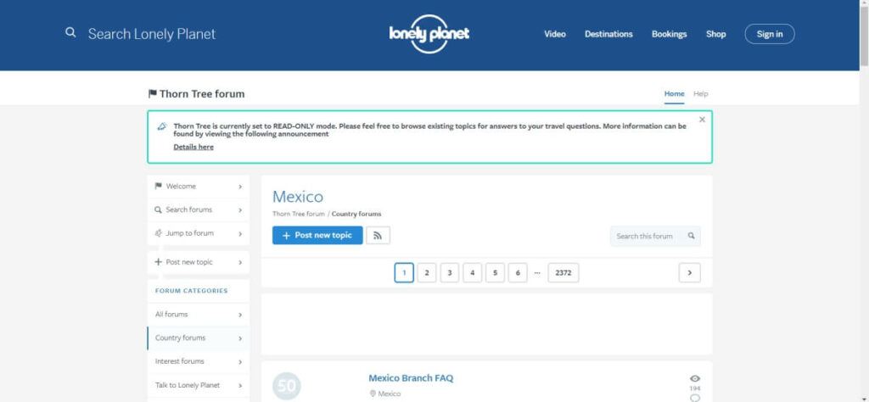Click the magnifier in Search this forum
The image size is (869, 402).
coord(691,236)
